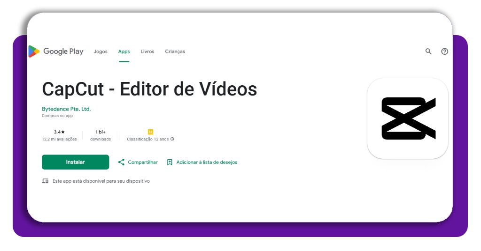Click the green Instalar button
The height and width of the screenshot is (251, 481).
[76, 162]
